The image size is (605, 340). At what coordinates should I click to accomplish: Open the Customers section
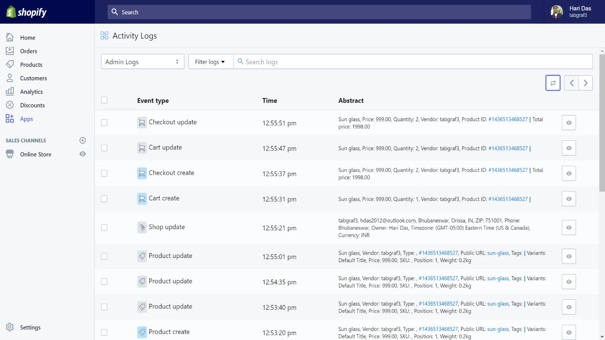33,78
